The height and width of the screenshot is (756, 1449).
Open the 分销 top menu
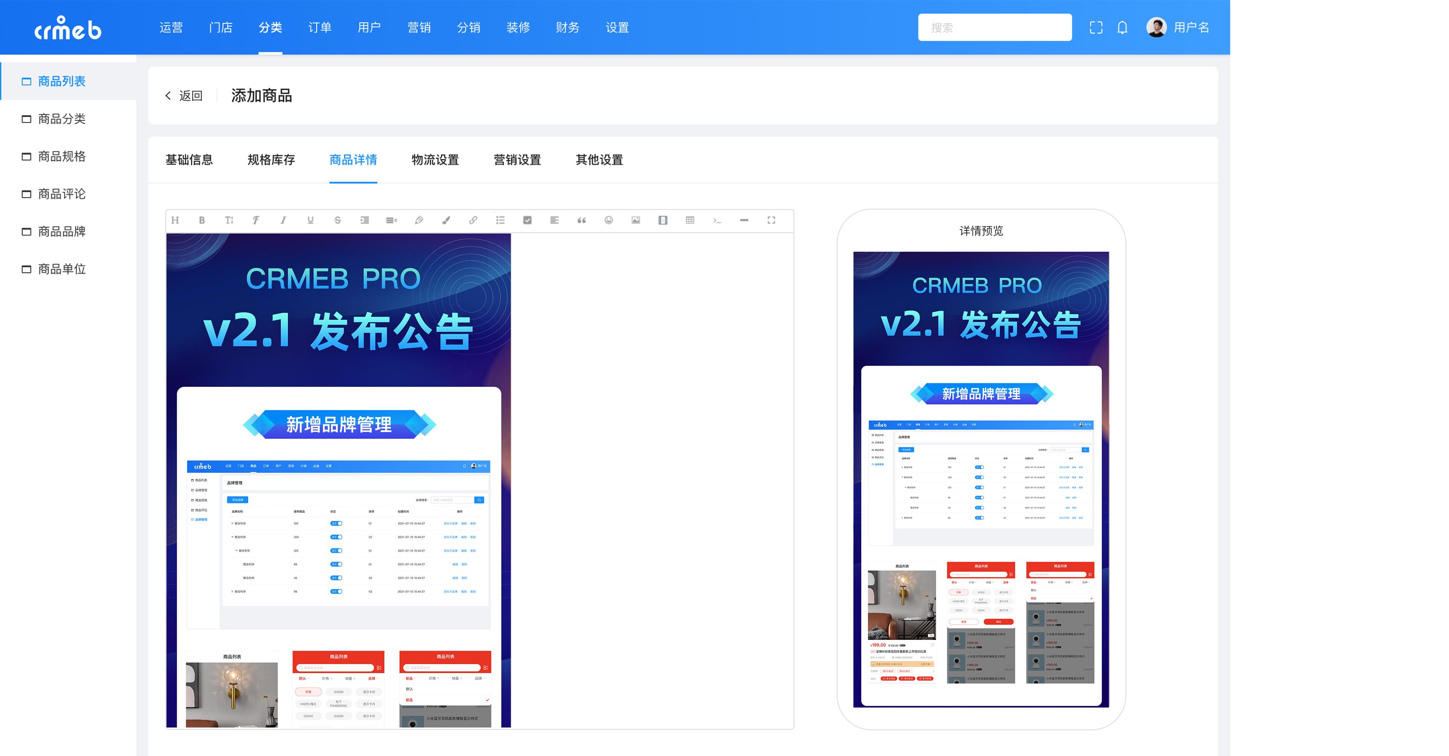[x=469, y=28]
